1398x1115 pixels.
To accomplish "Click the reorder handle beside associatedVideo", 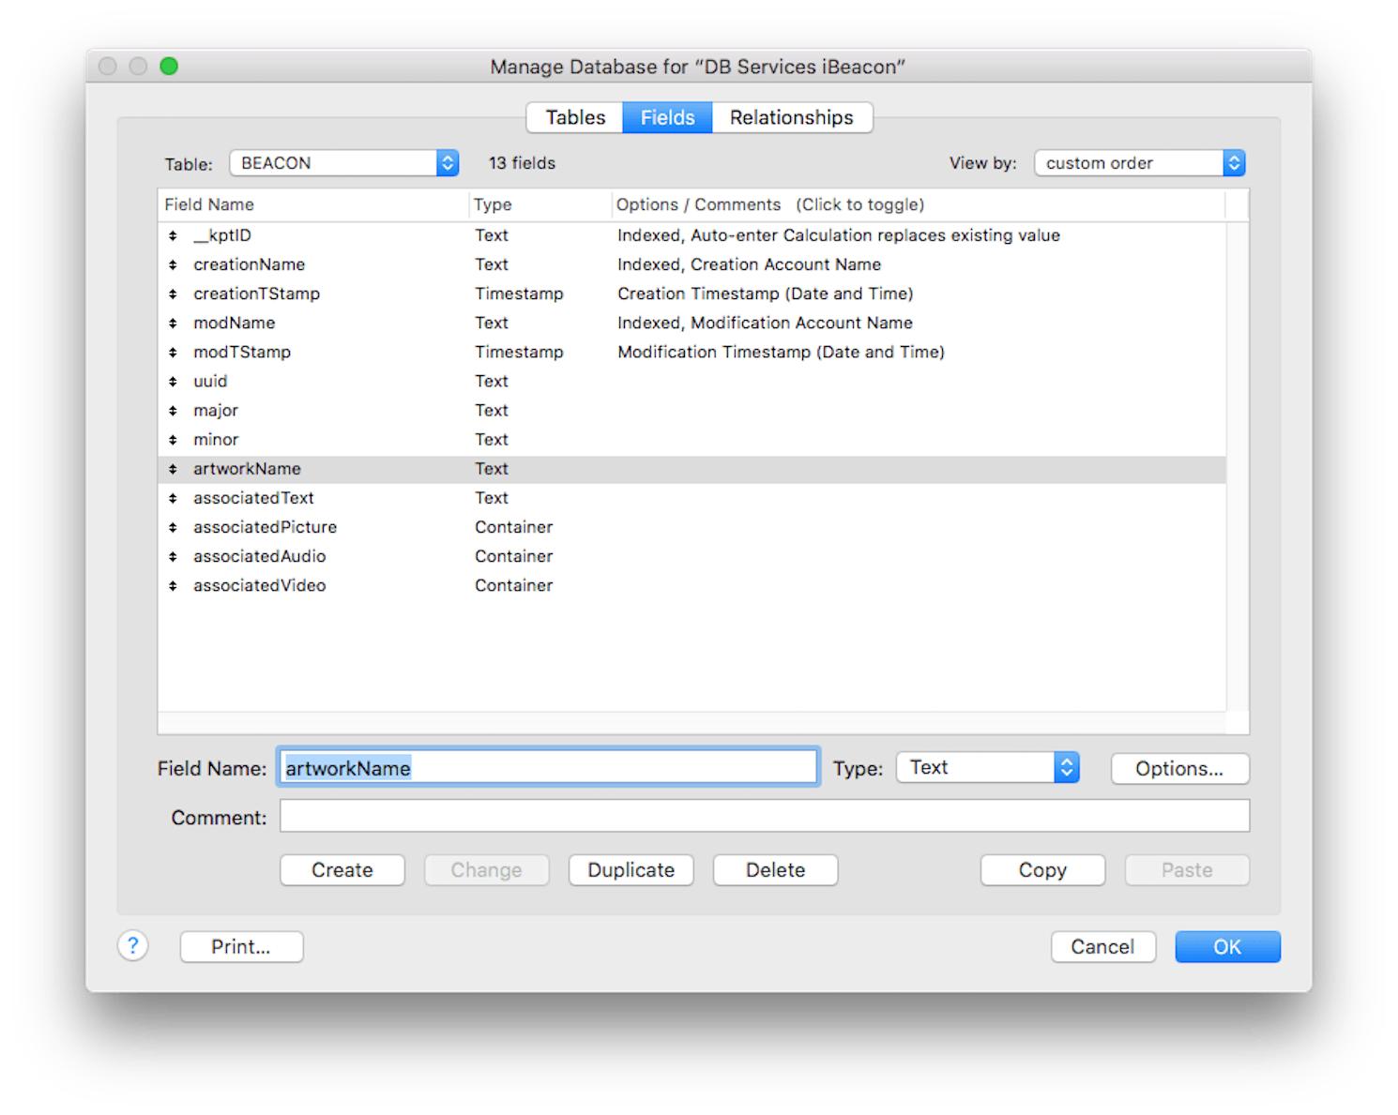I will tap(173, 585).
